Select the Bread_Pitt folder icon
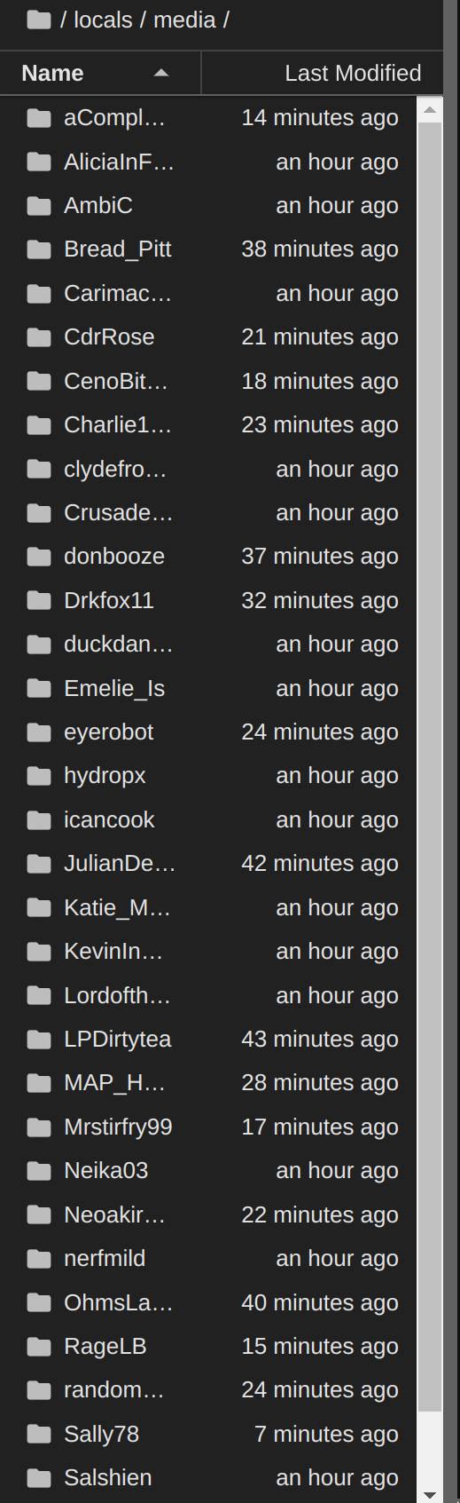This screenshot has height=1503, width=460. (x=39, y=249)
